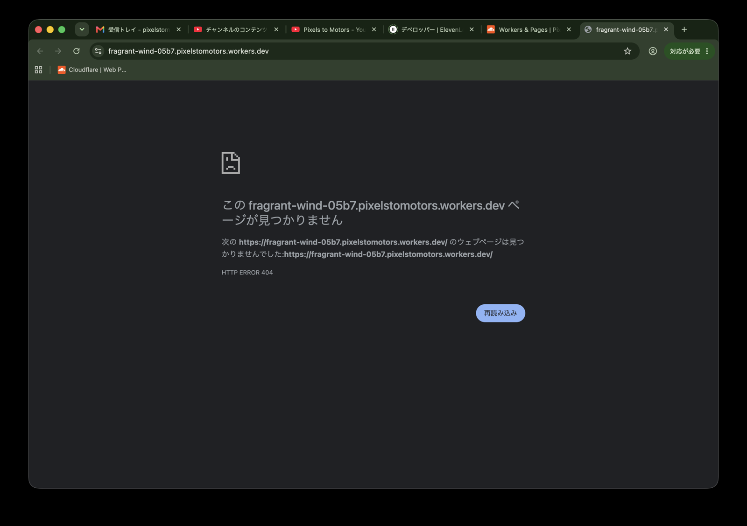Click the 再読み込み reload button

(x=500, y=313)
